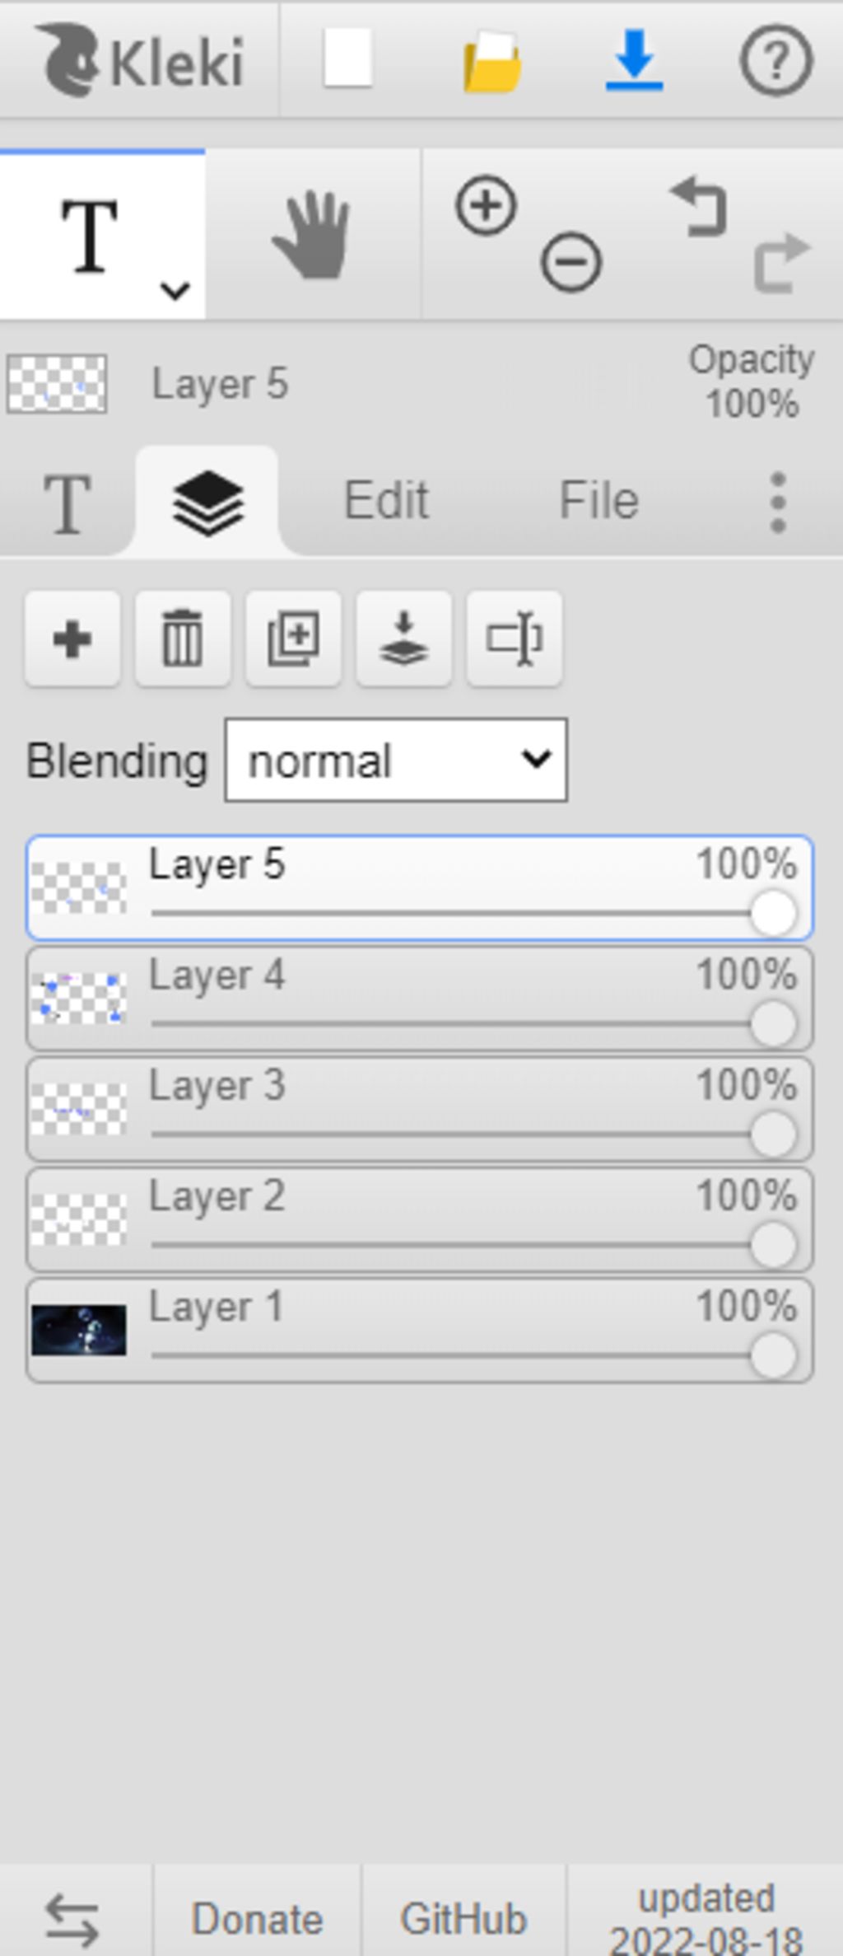Flip the UI side with the swap arrows
Image resolution: width=843 pixels, height=1956 pixels.
[72, 1919]
